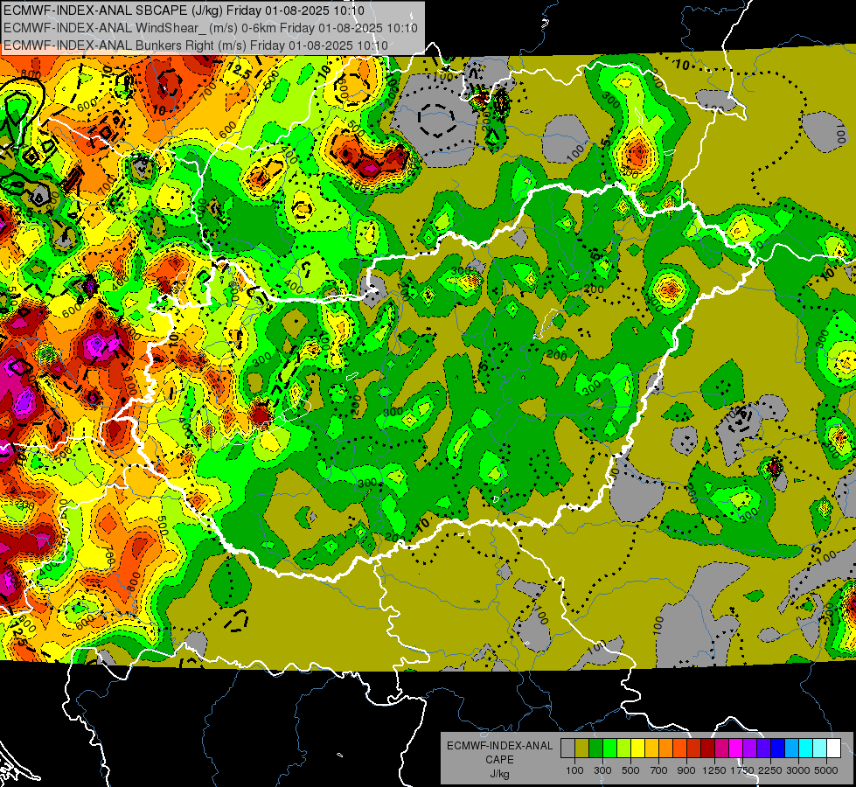Image resolution: width=856 pixels, height=787 pixels.
Task: Click the 5000 tick label in legend
Action: (826, 770)
